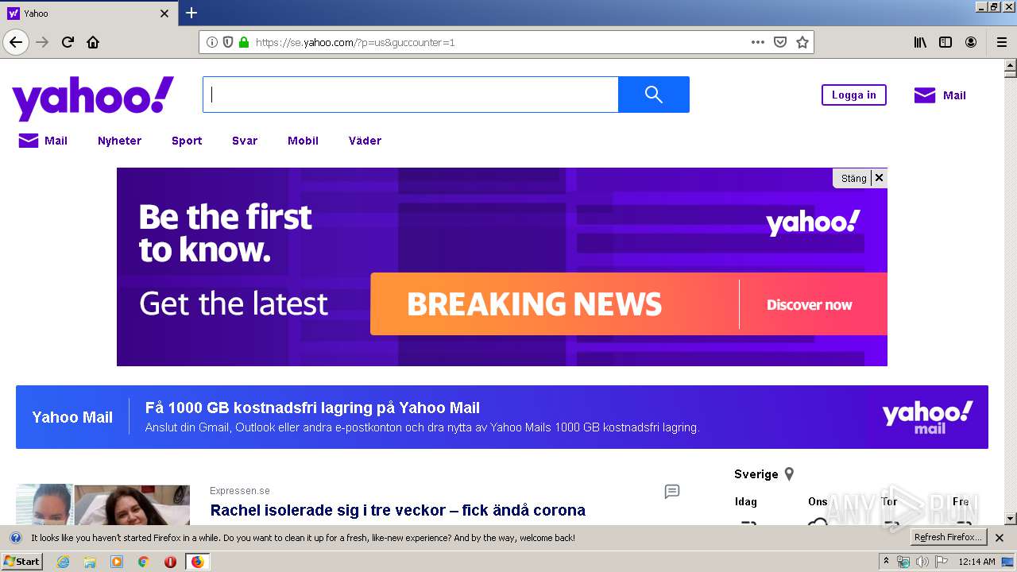Open the Firefox hamburger menu
Viewport: 1017px width, 572px height.
1001,42
